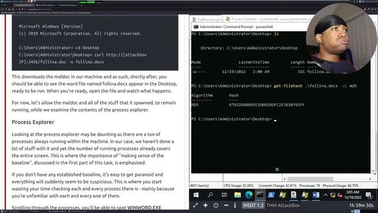Click the right arrow of horizontal scrollbar
378x213 pixels.
point(370,179)
